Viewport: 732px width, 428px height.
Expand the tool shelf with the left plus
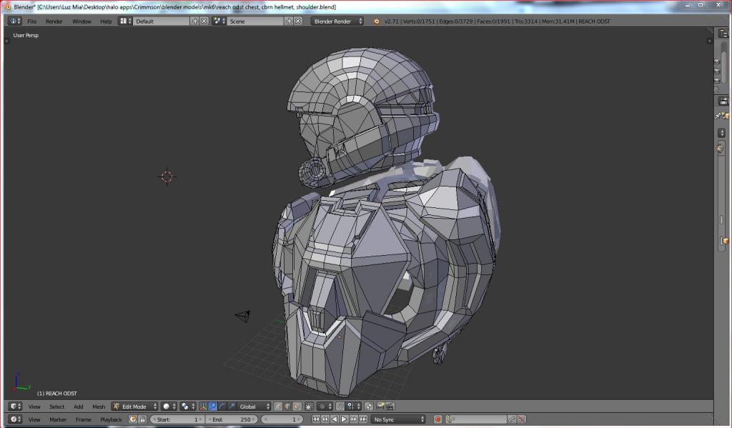(7, 41)
